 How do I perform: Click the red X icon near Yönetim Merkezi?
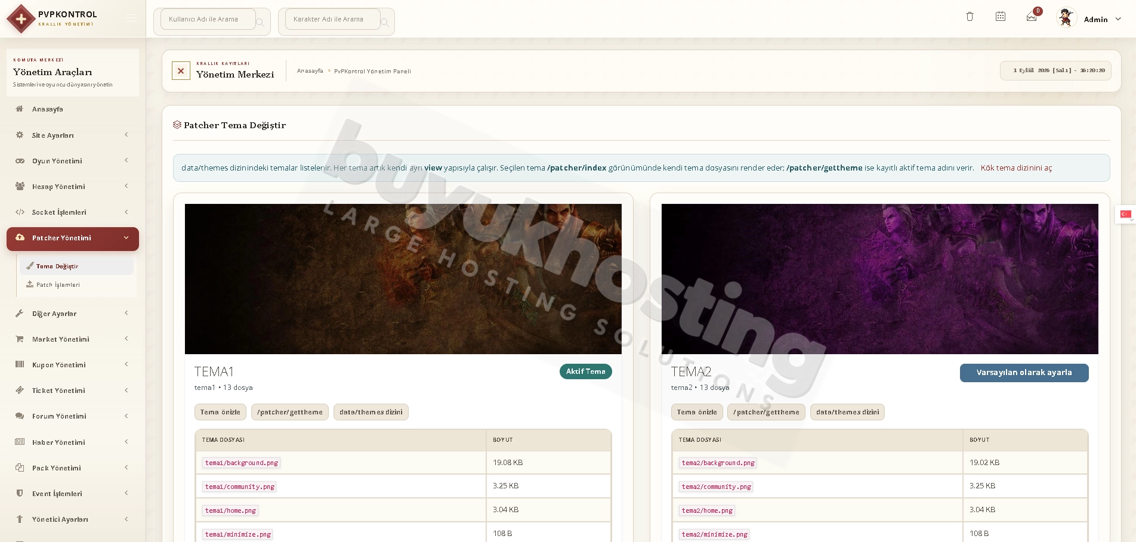coord(181,71)
